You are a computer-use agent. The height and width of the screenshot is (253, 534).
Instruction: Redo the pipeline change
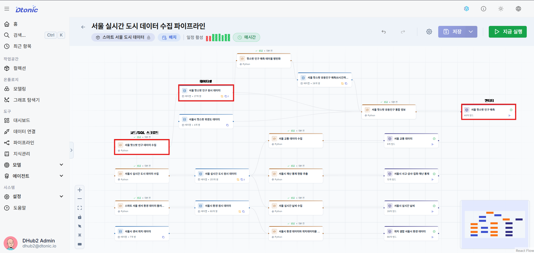pyautogui.click(x=403, y=32)
